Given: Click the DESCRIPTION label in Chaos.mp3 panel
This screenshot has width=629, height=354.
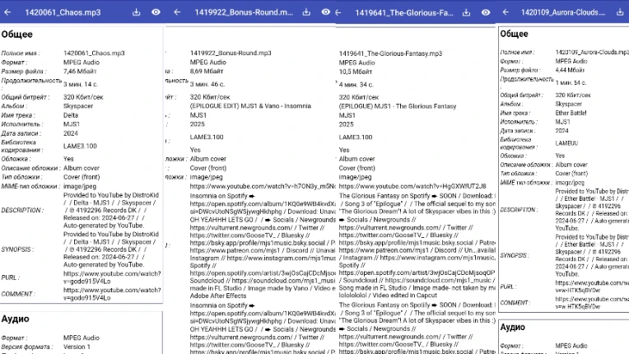Looking at the screenshot, I should pos(21,210).
